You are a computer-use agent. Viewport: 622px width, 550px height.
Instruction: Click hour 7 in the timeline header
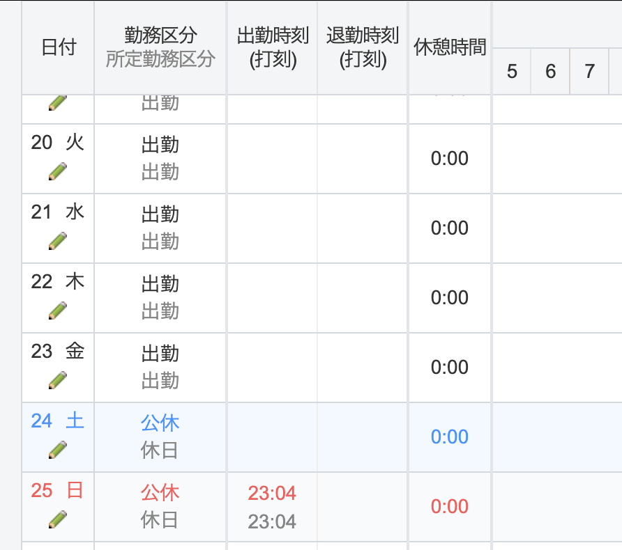(590, 72)
